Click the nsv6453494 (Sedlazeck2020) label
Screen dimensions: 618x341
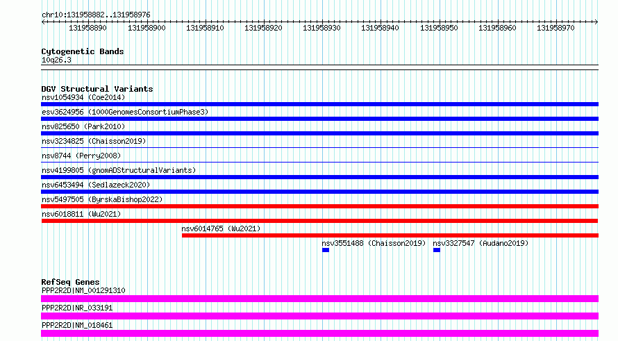tap(96, 185)
